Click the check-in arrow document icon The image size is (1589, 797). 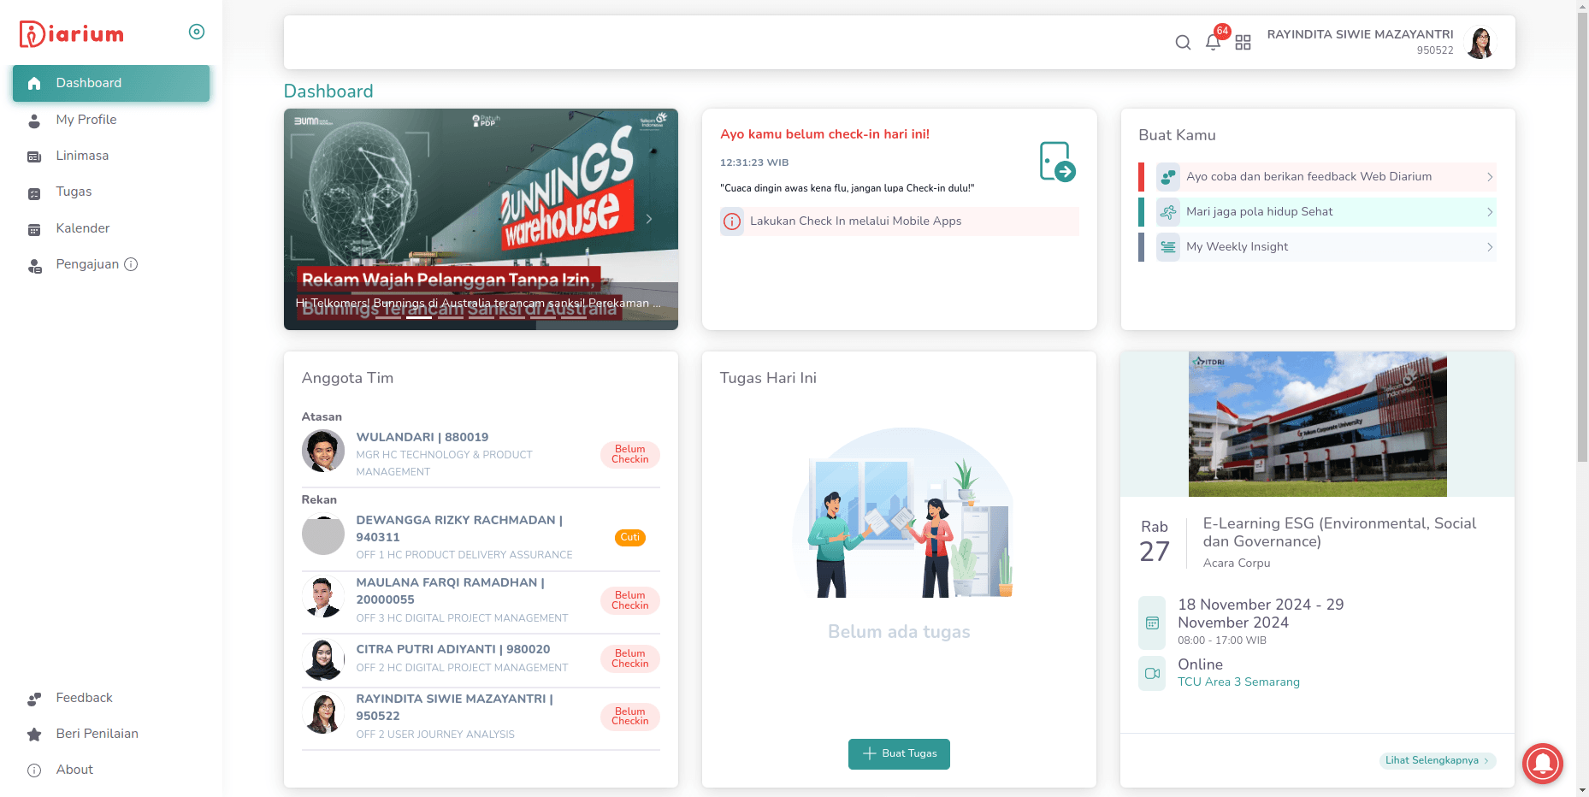pyautogui.click(x=1057, y=162)
